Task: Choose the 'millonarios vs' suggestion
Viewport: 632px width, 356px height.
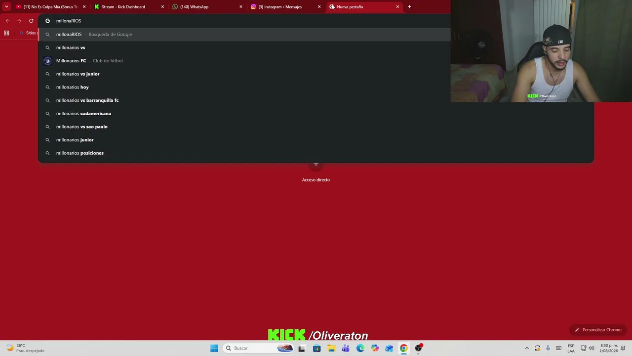Action: (316, 47)
